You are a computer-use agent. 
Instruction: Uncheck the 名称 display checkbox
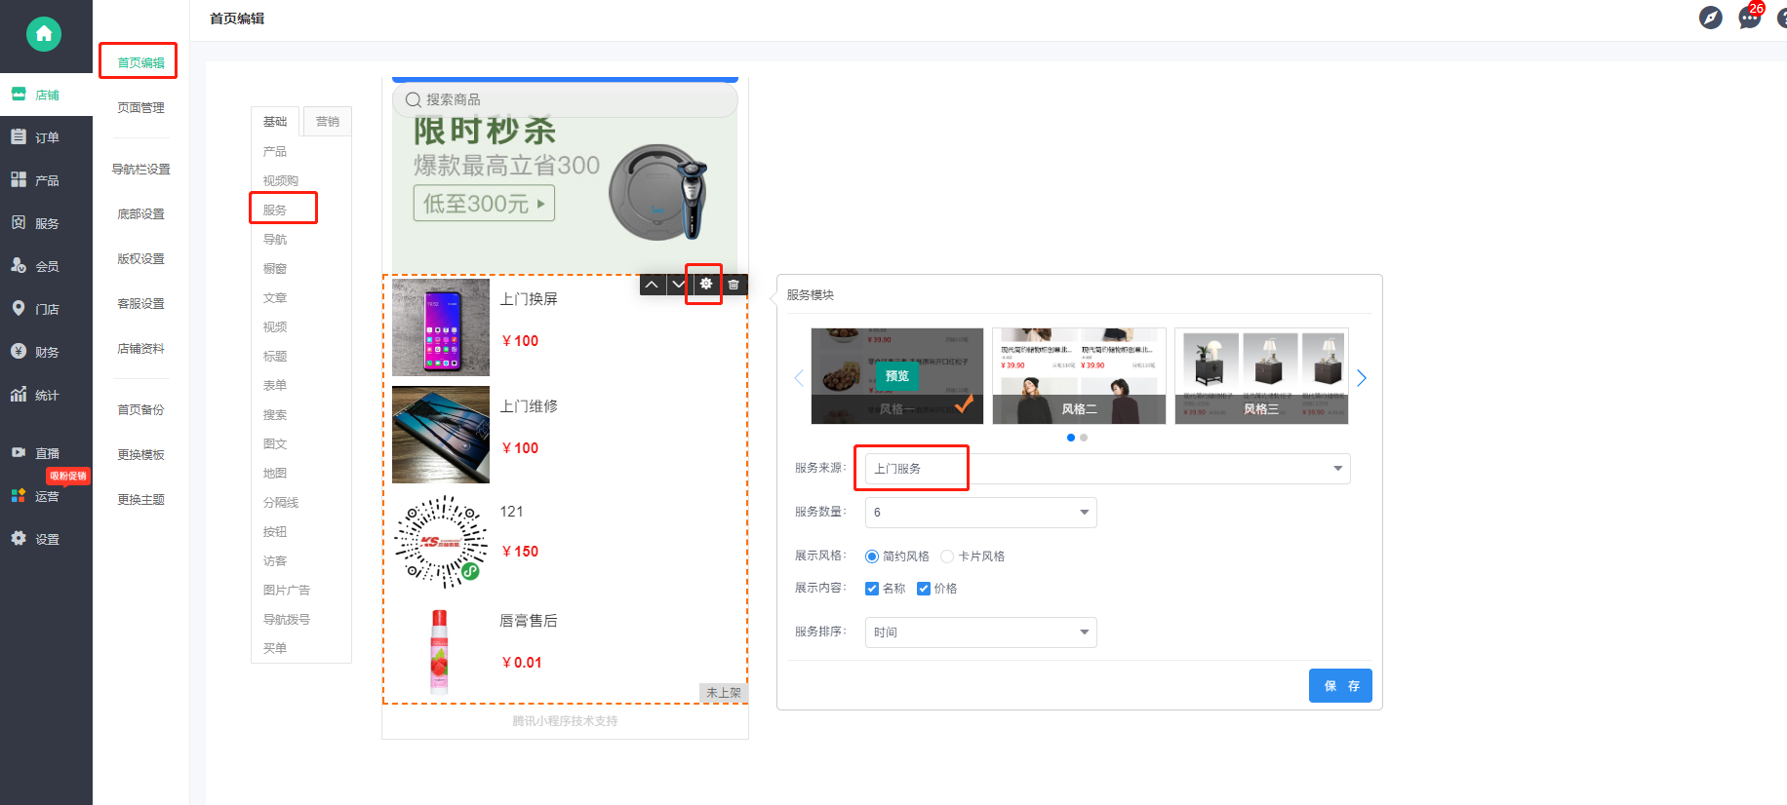872,589
